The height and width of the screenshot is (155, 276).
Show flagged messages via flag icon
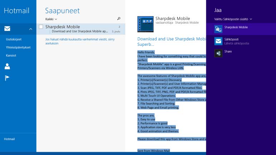[7, 78]
